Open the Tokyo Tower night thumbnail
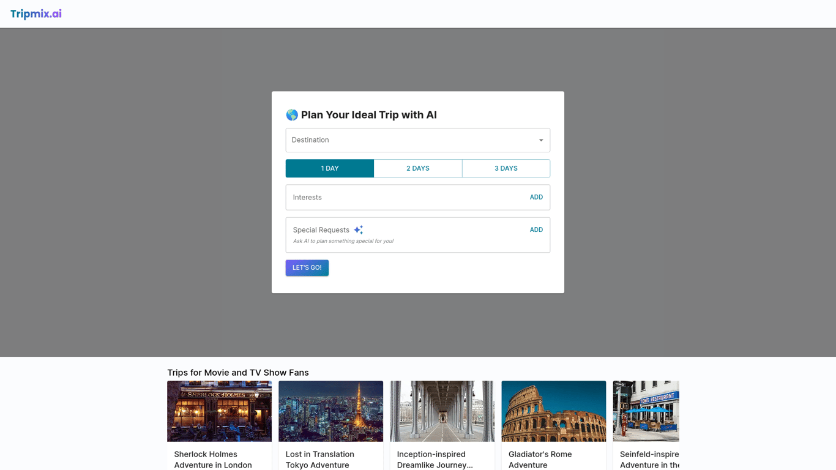Screen dimensions: 836x470 [330, 411]
